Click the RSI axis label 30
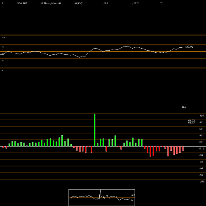 click(x=3, y=61)
